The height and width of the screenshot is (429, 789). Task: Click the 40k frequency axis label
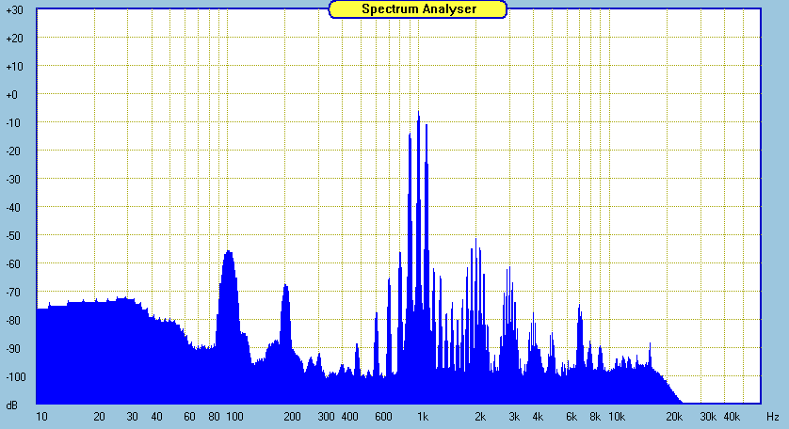(x=732, y=416)
